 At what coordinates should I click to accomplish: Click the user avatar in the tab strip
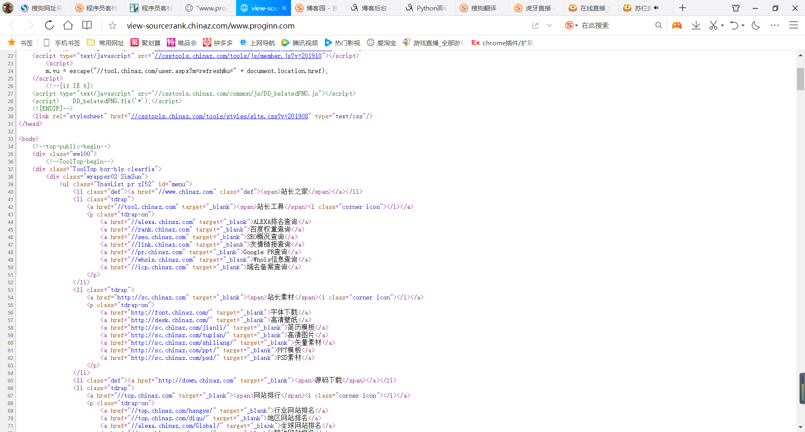[8, 8]
